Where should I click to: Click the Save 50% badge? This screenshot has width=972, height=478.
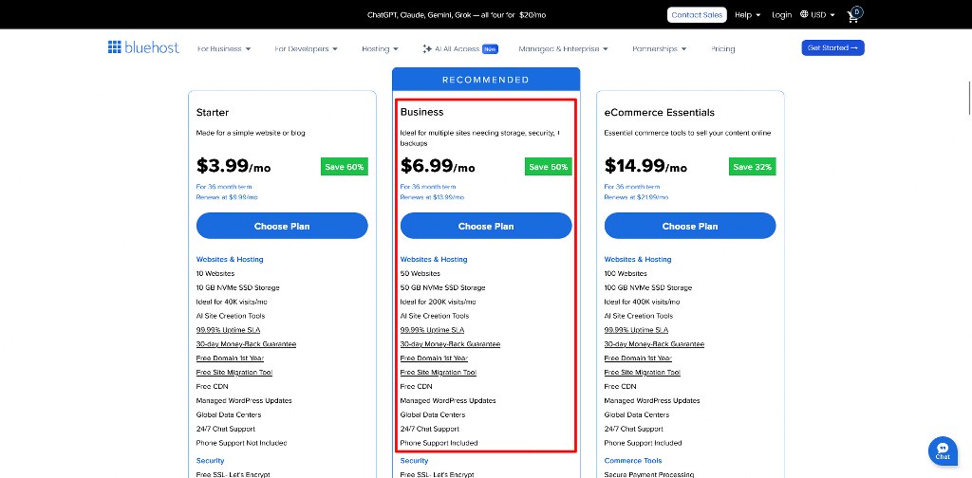[548, 167]
